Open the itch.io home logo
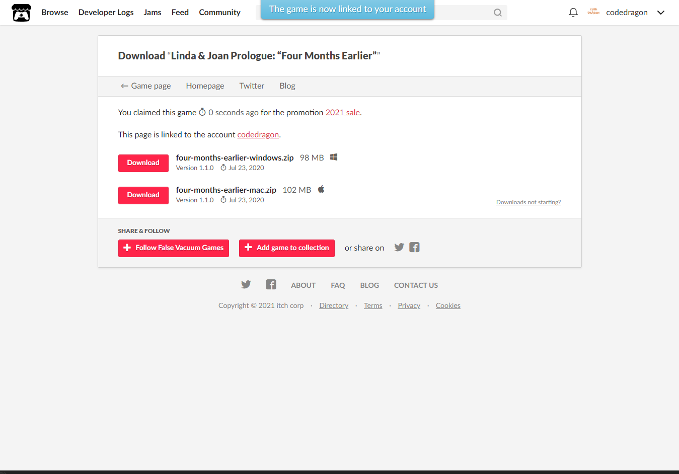The height and width of the screenshot is (474, 679). pyautogui.click(x=21, y=13)
